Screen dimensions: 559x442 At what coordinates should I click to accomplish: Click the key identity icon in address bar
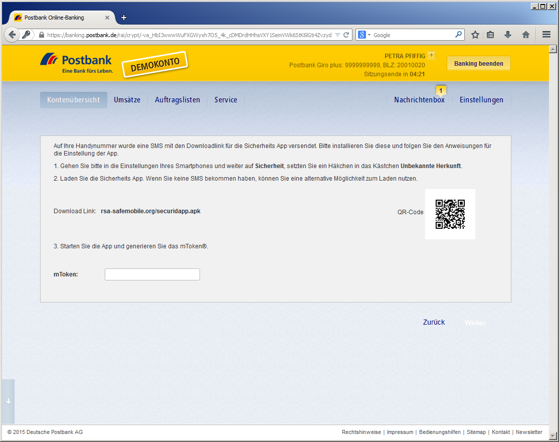26,35
